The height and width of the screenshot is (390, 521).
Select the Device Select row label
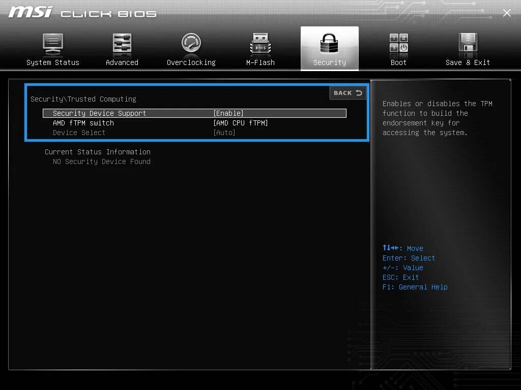79,133
